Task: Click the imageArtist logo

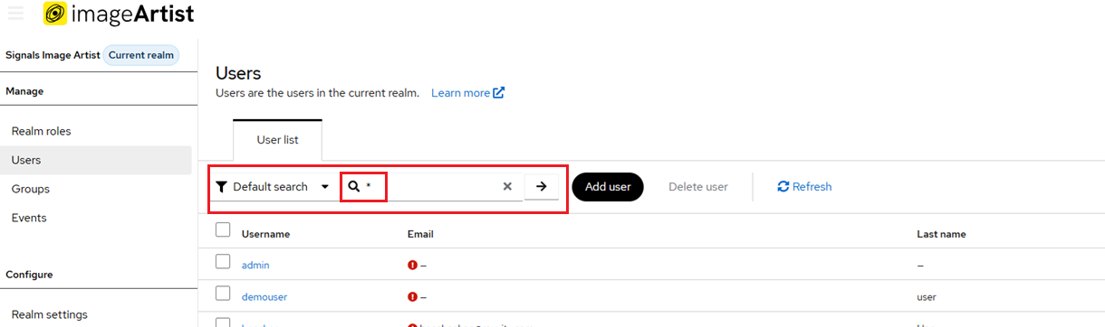Action: [x=119, y=14]
